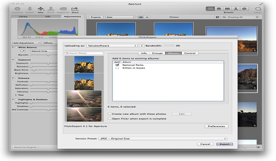Open the Info tab in FlickrExport
Image resolution: width=276 pixels, height=161 pixels.
144,53
